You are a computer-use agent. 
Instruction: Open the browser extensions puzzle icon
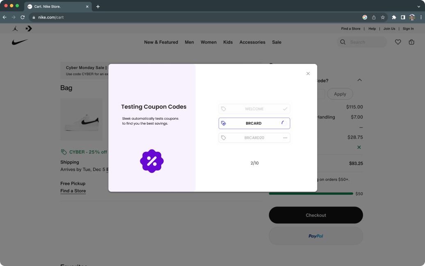tap(394, 17)
